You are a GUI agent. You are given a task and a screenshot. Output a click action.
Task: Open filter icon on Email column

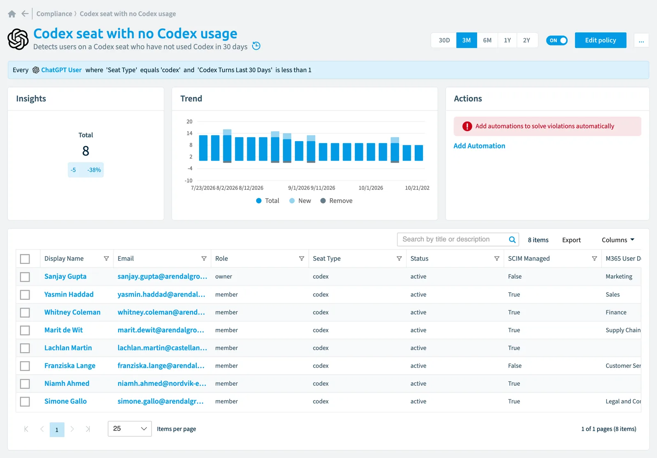coord(204,259)
